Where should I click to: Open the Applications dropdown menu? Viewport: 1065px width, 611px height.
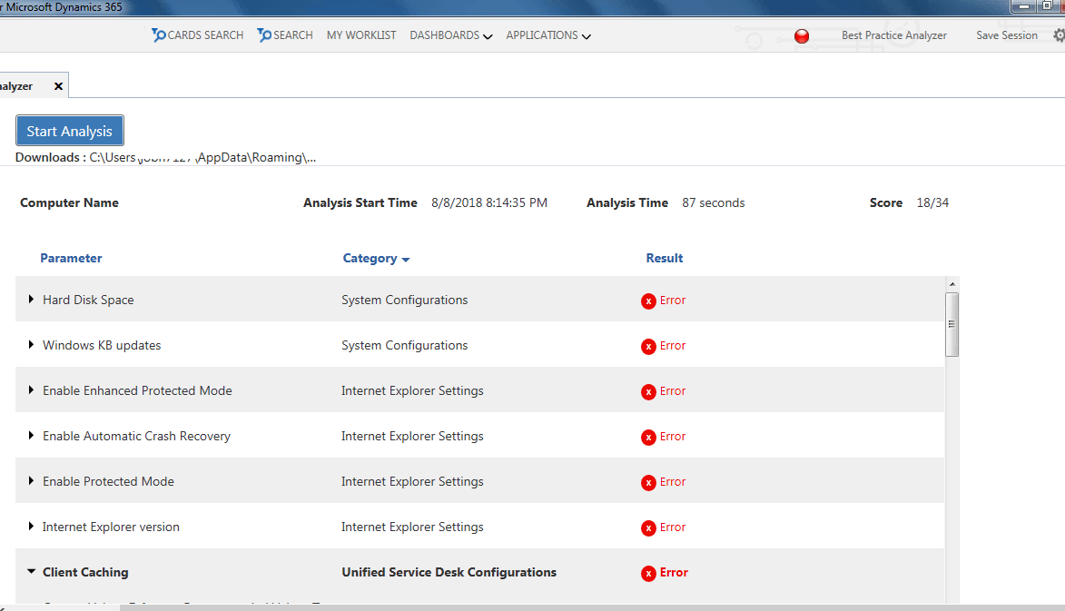click(548, 35)
